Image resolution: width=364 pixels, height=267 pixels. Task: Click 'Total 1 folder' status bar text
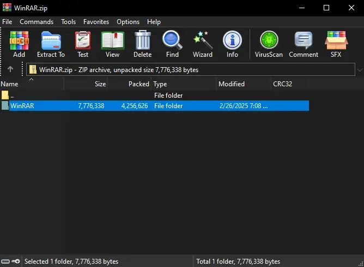click(238, 262)
